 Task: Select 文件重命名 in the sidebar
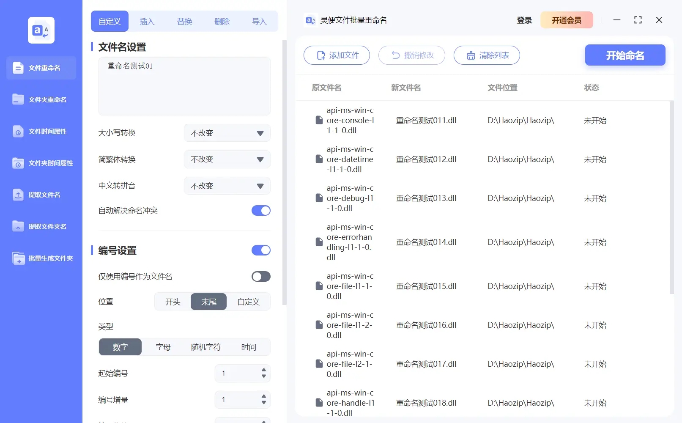(41, 68)
